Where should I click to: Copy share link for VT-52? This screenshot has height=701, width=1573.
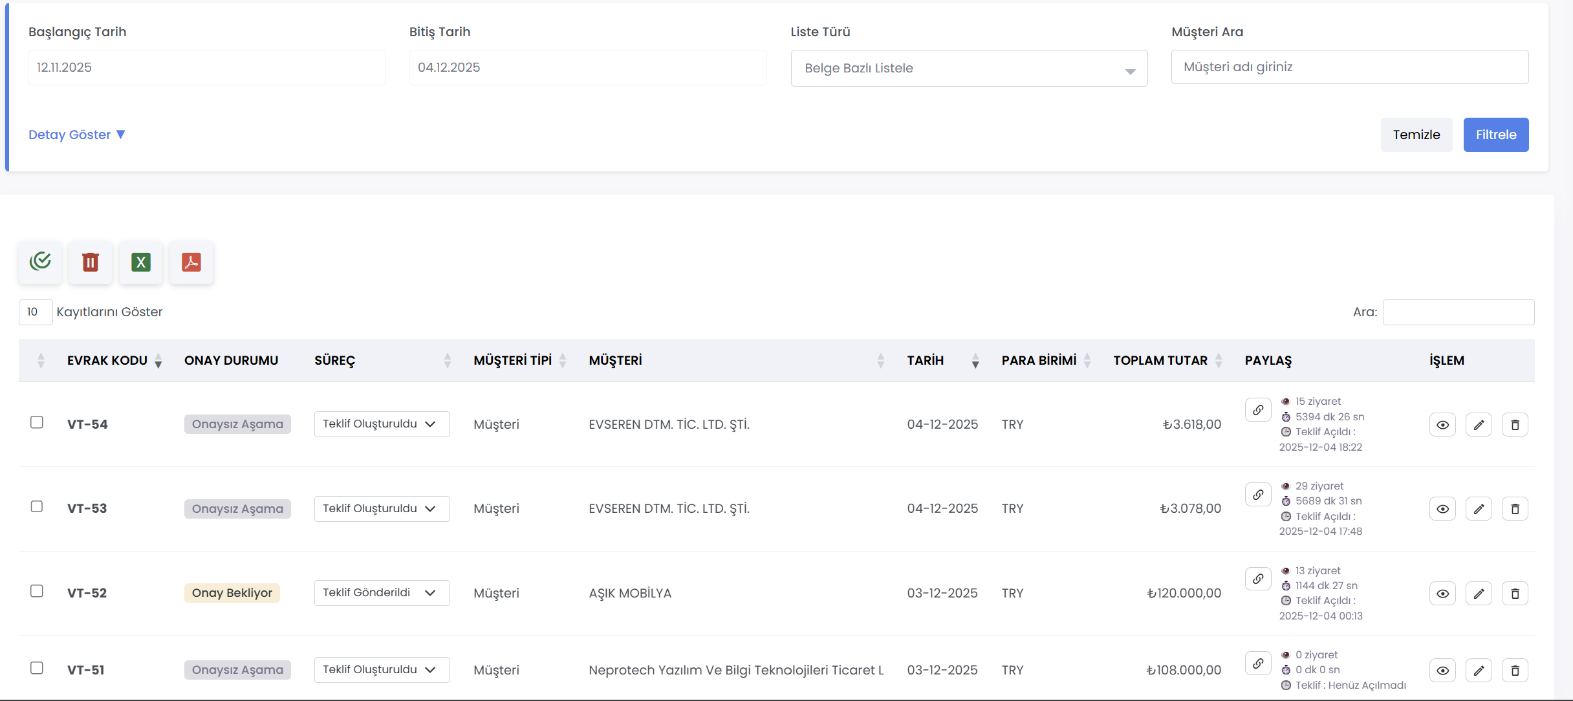(1258, 579)
